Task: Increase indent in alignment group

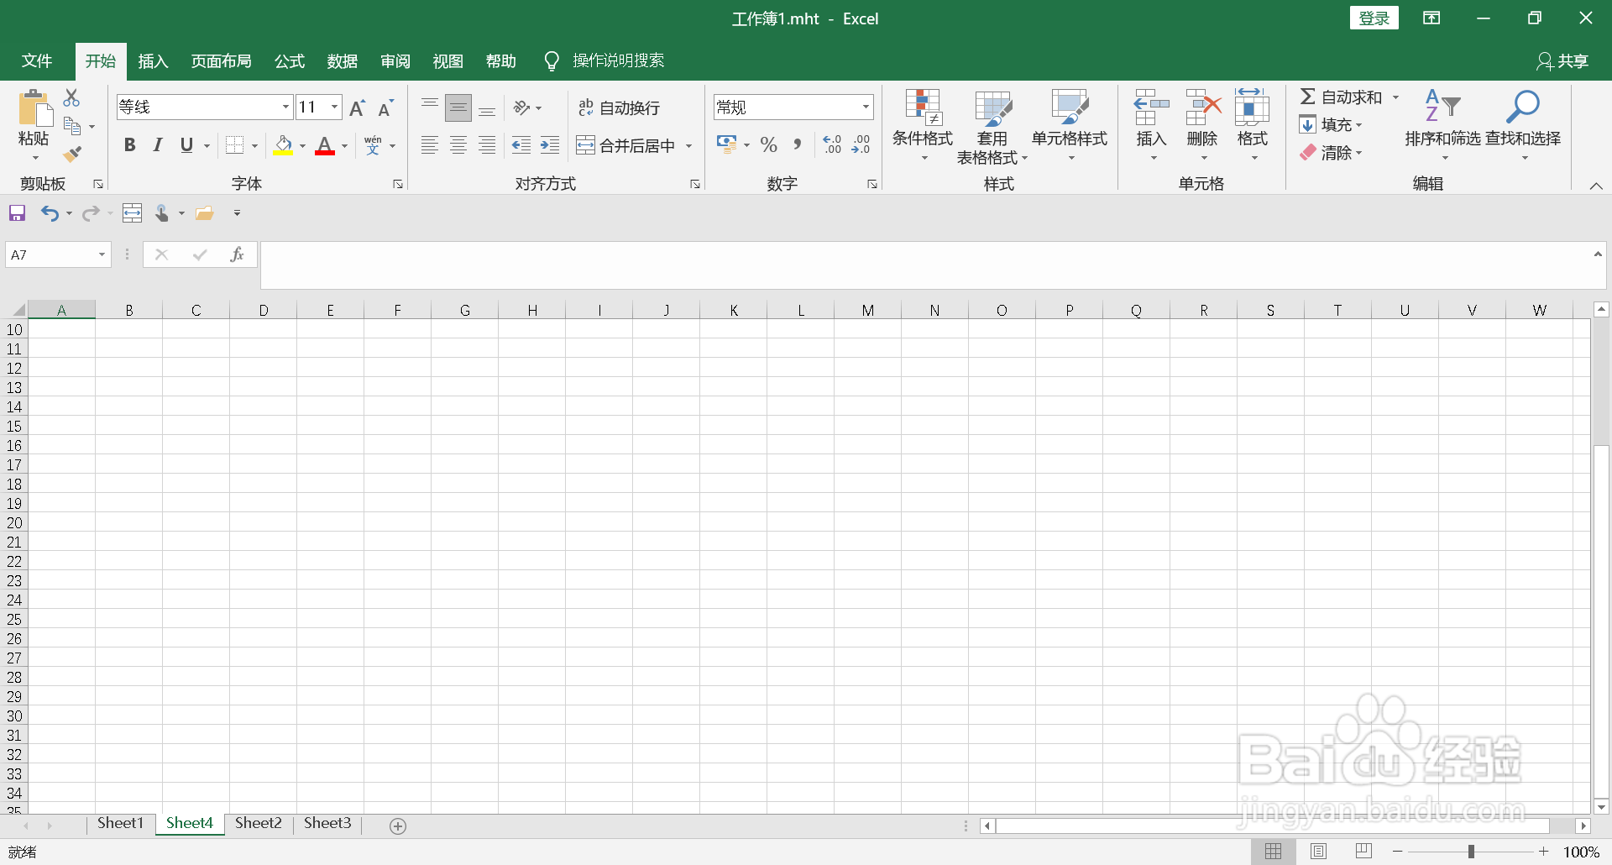Action: [550, 145]
